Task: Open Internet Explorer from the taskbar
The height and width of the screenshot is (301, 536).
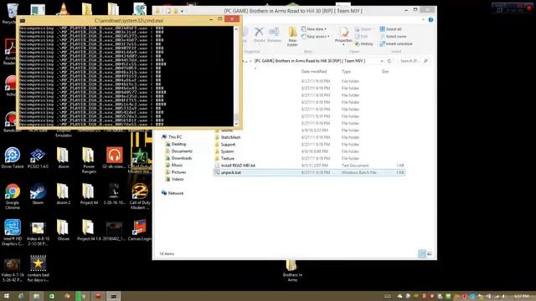Action: tap(21, 296)
